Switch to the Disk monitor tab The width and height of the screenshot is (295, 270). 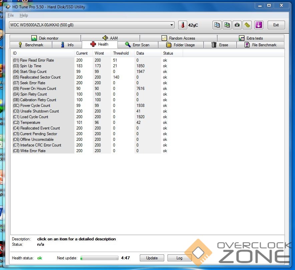(45, 38)
